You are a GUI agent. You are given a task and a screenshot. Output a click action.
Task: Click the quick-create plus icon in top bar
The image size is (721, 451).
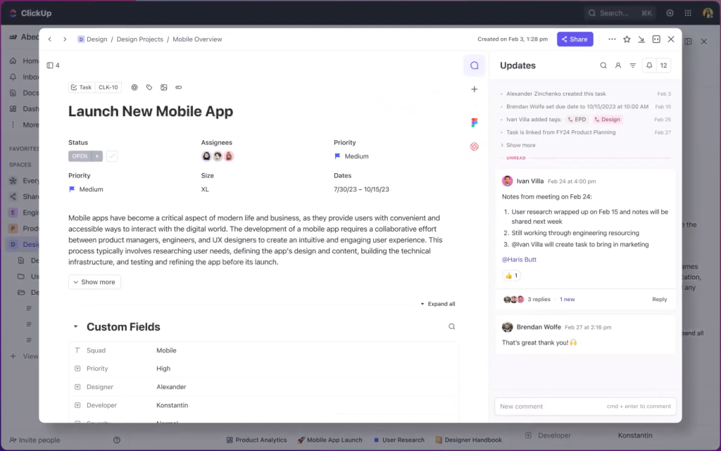(x=670, y=13)
